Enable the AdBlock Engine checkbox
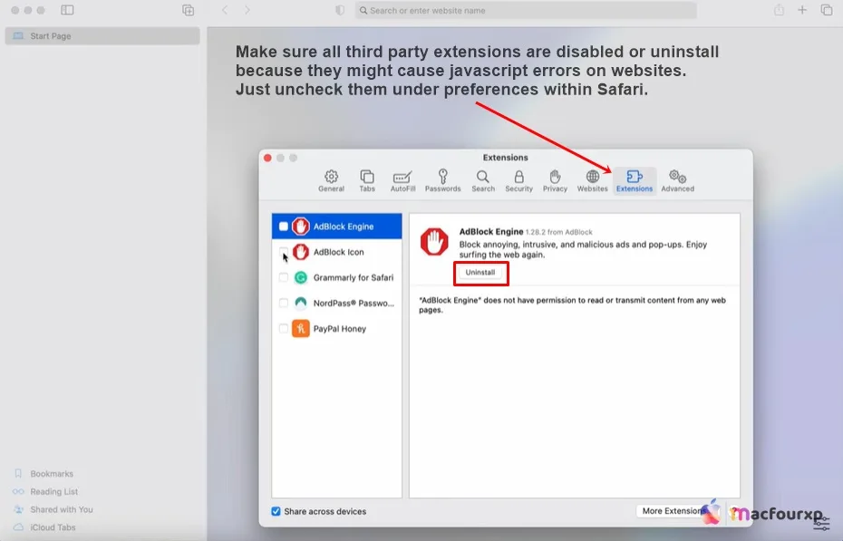 pyautogui.click(x=284, y=227)
